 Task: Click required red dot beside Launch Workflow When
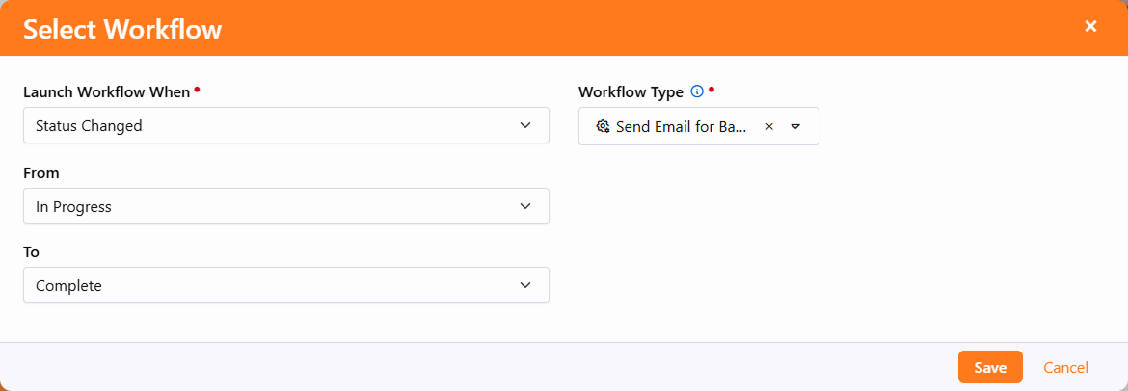click(197, 90)
